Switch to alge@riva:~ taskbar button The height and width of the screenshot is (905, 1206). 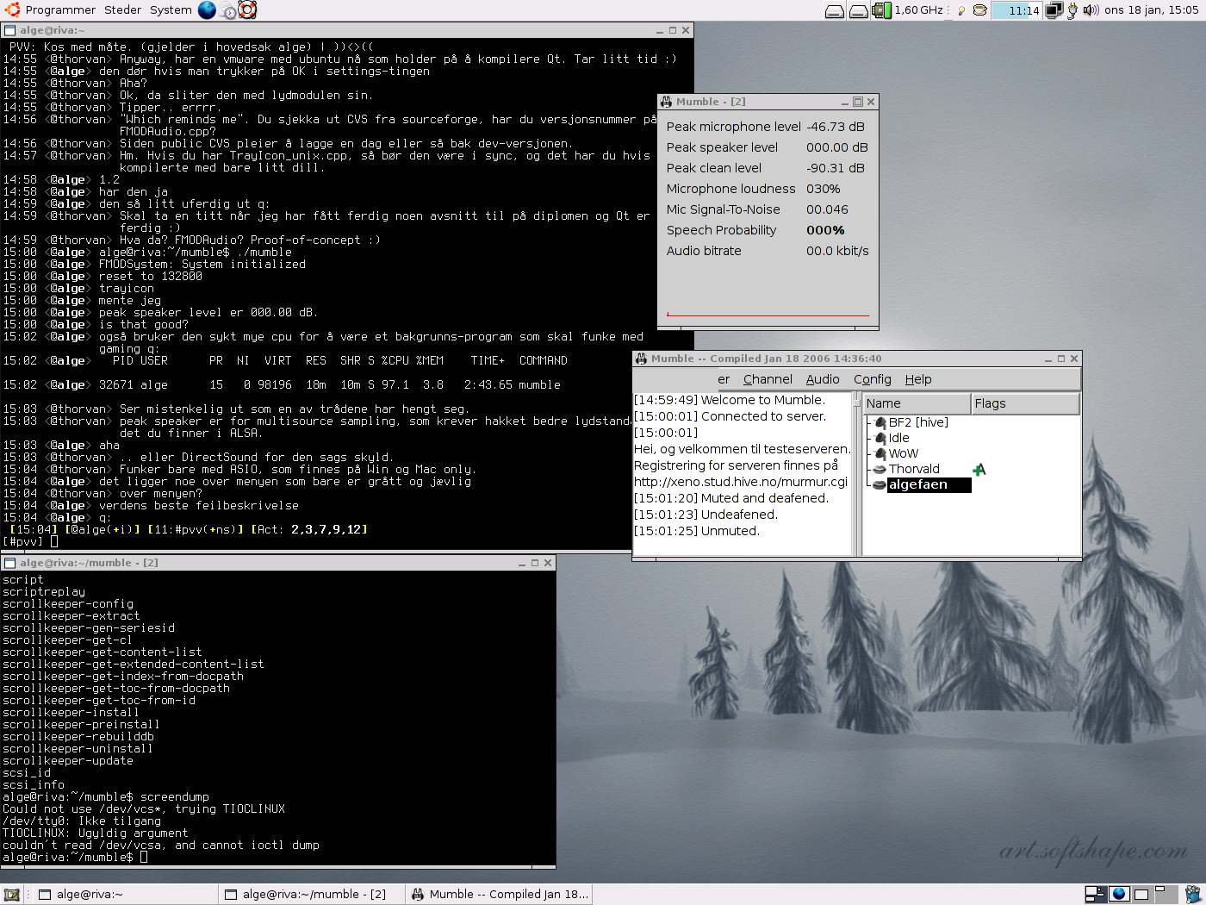coord(124,894)
